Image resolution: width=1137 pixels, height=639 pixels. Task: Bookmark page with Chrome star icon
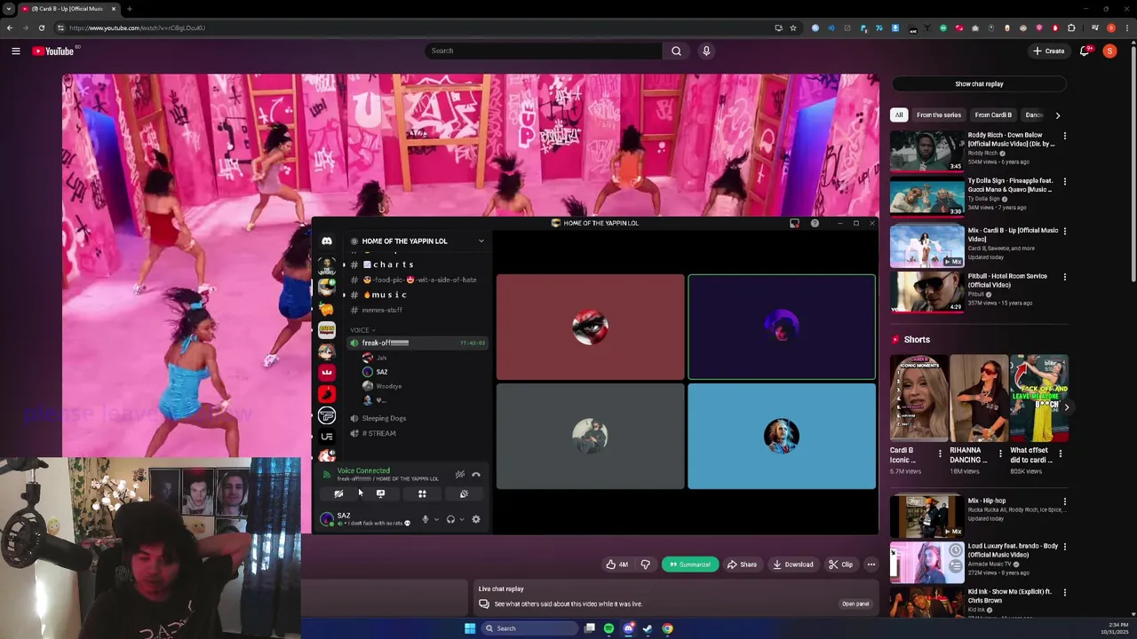[793, 28]
